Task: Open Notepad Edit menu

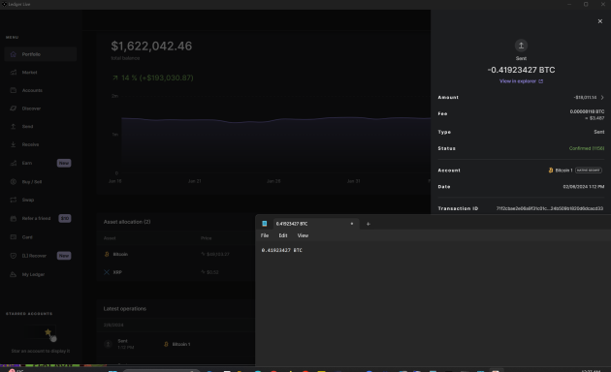Action: coord(283,235)
